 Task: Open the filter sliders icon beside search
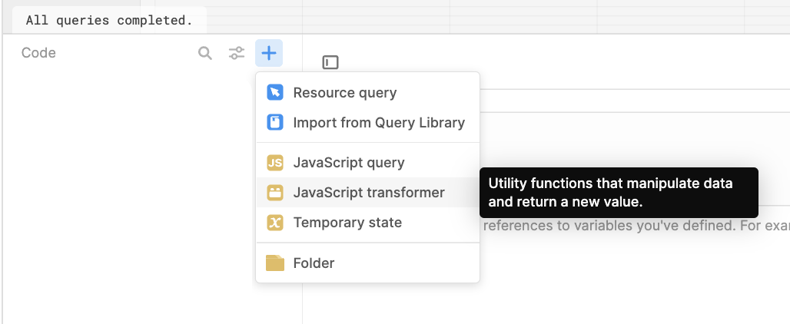click(x=237, y=53)
